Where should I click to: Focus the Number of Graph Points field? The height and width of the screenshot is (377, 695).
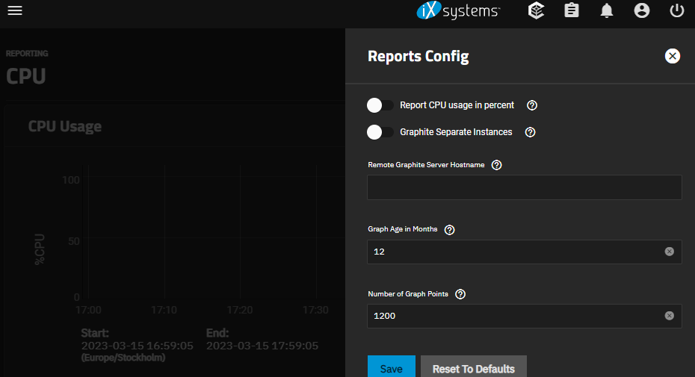525,316
